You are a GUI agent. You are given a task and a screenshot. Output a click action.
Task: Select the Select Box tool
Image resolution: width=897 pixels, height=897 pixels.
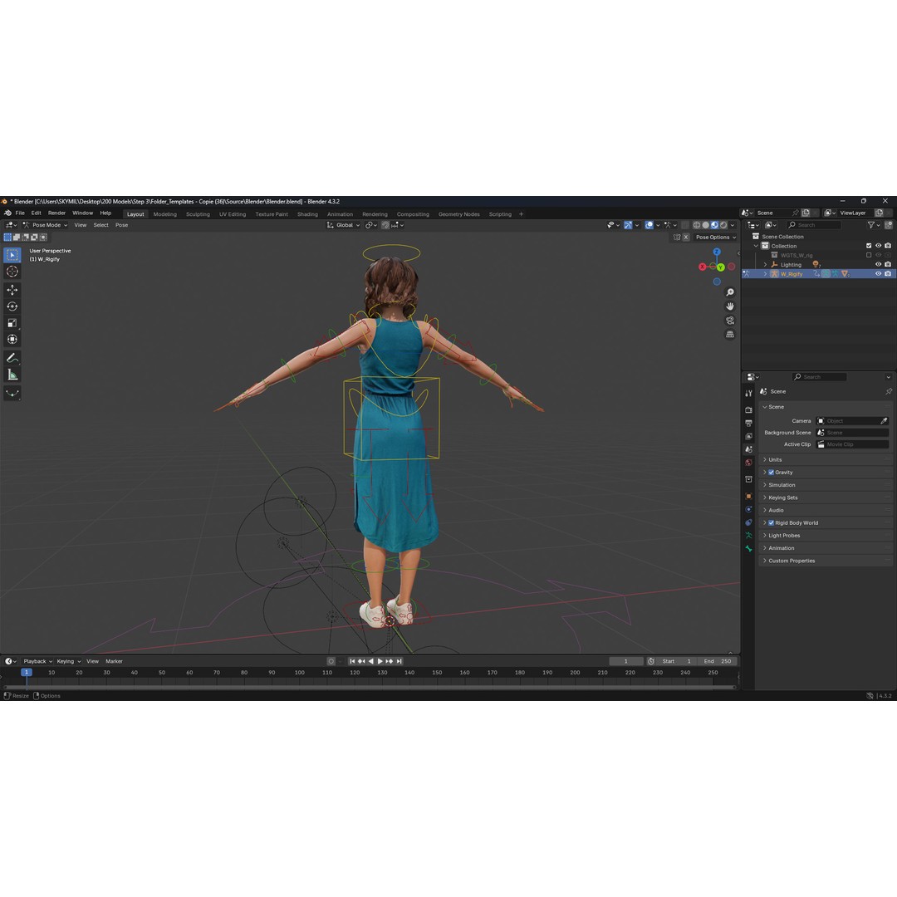12,255
